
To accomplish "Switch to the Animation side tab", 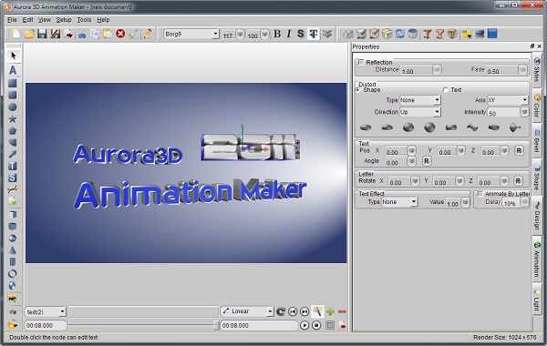I will click(537, 259).
